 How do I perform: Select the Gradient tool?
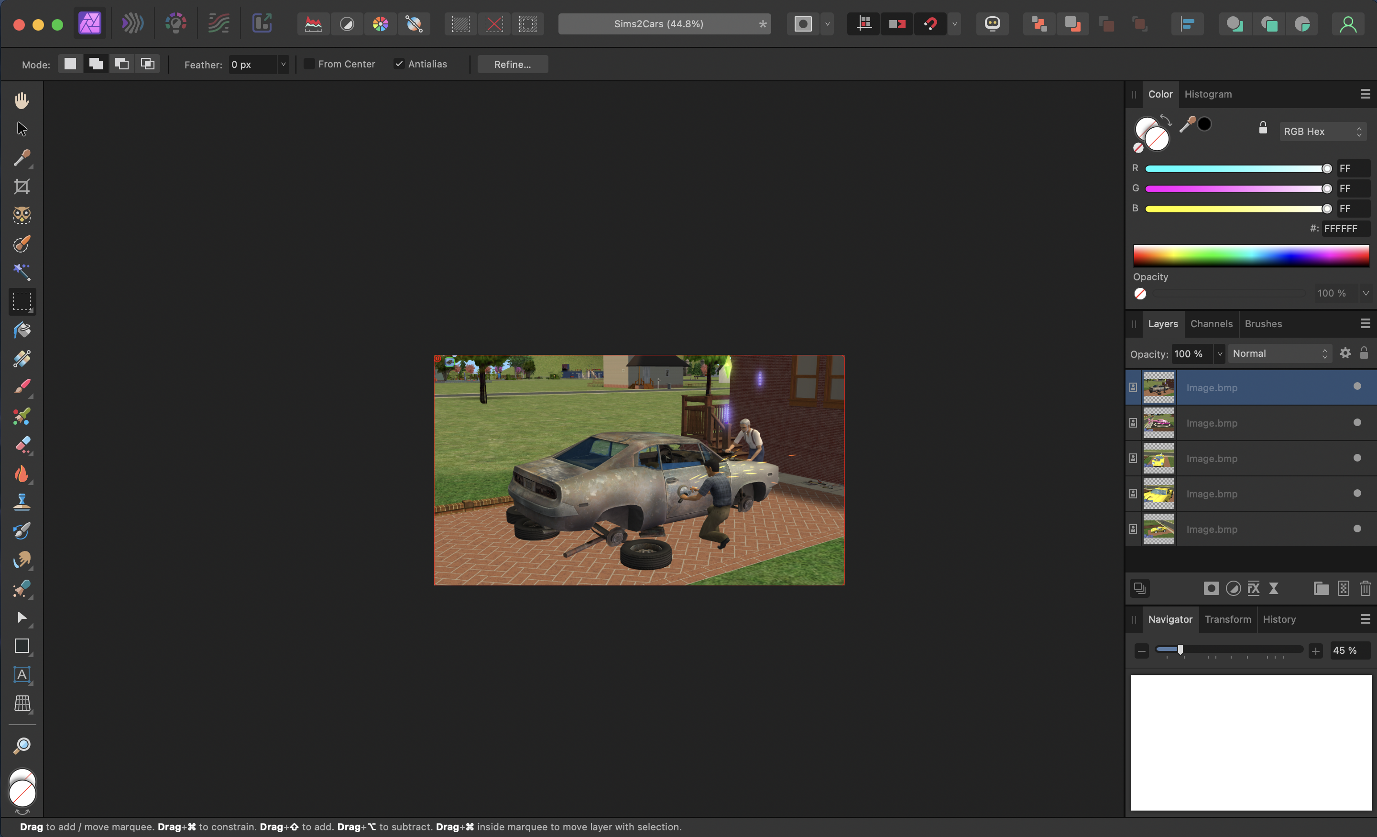[x=22, y=358]
